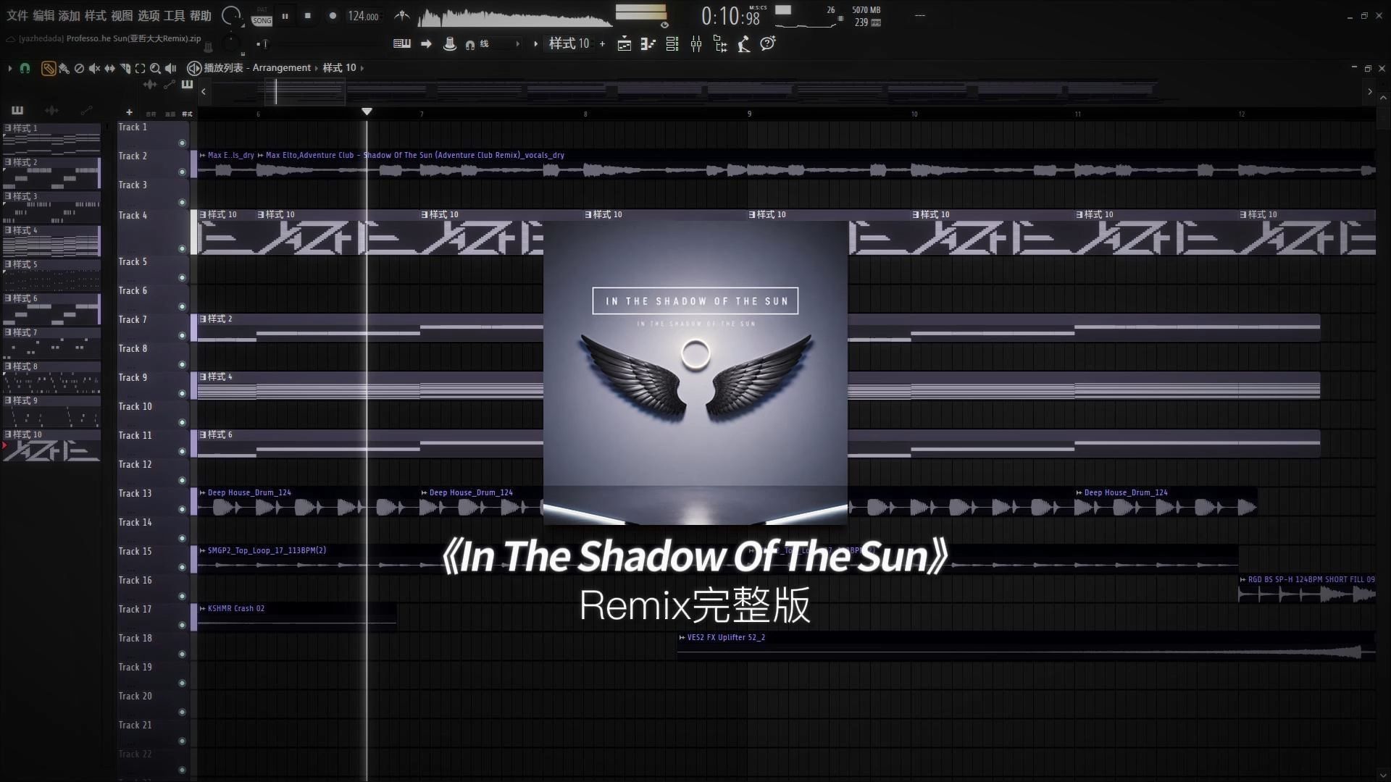
Task: Select the Slip tool in playlist toolbar
Action: (x=109, y=68)
